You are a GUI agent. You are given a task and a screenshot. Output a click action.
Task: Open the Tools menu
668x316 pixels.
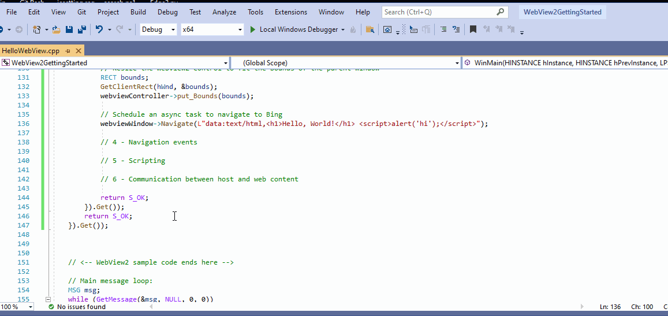256,12
